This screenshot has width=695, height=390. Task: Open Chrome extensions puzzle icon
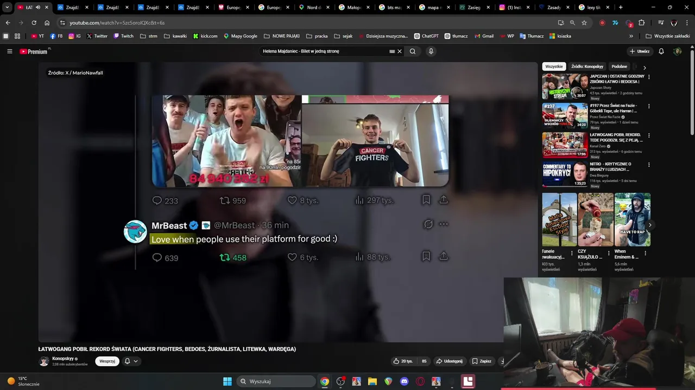coord(642,23)
